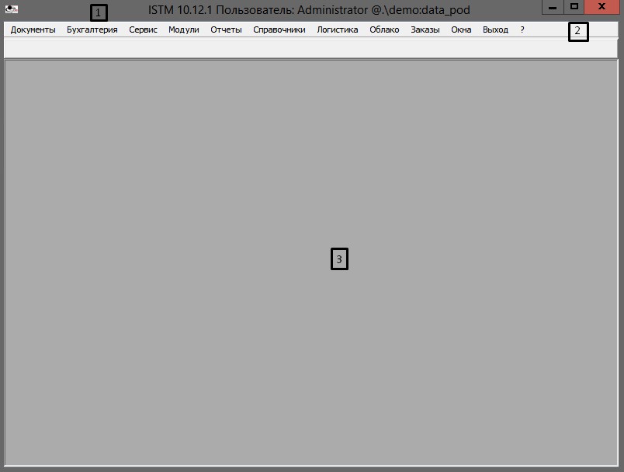Select the Справочники menu
The width and height of the screenshot is (624, 472).
[x=279, y=29]
